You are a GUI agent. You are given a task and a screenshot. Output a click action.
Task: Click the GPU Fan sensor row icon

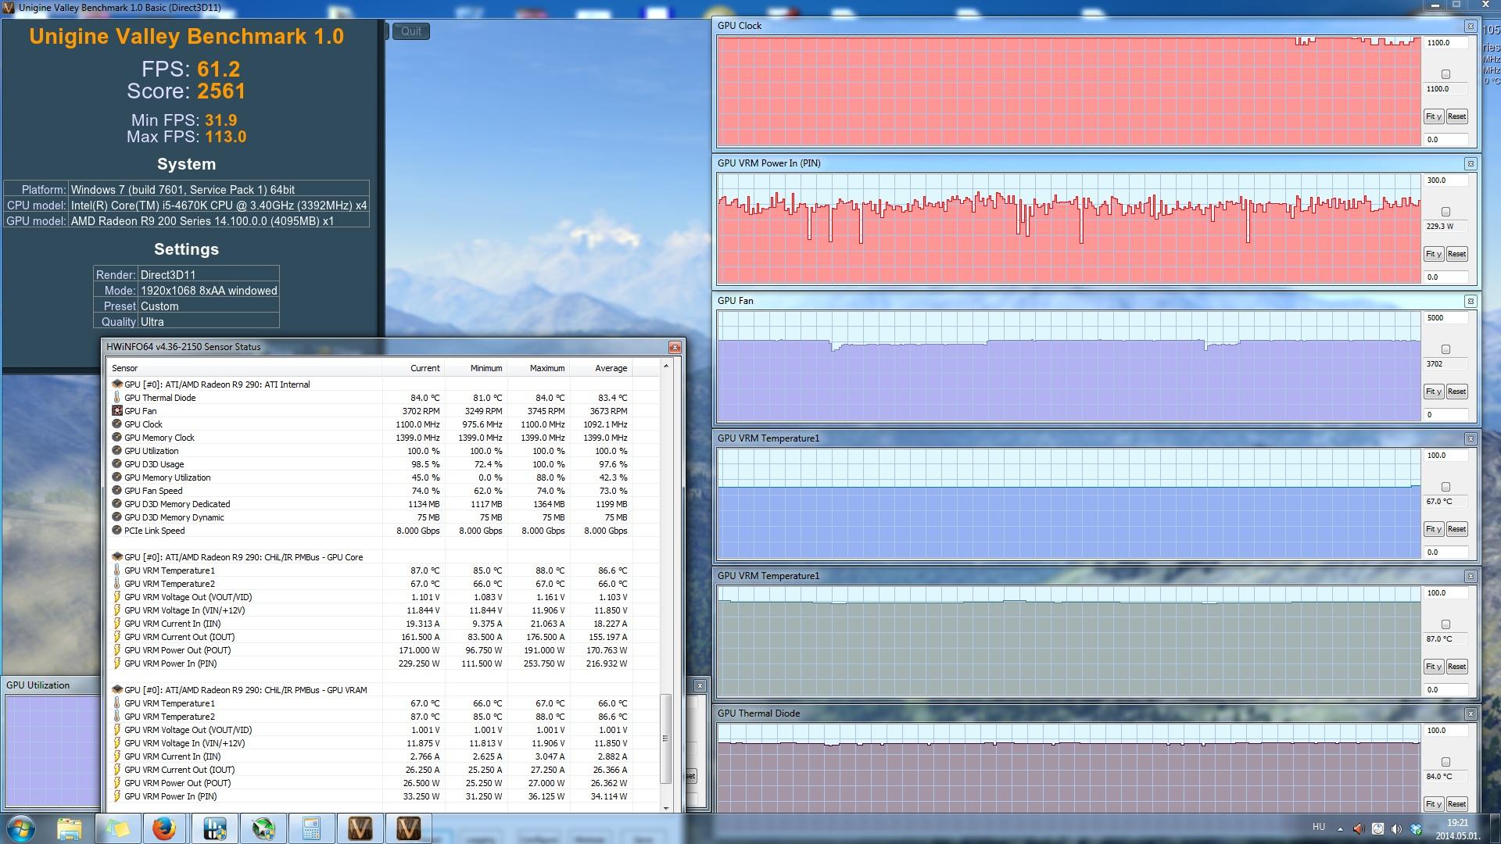pos(117,411)
